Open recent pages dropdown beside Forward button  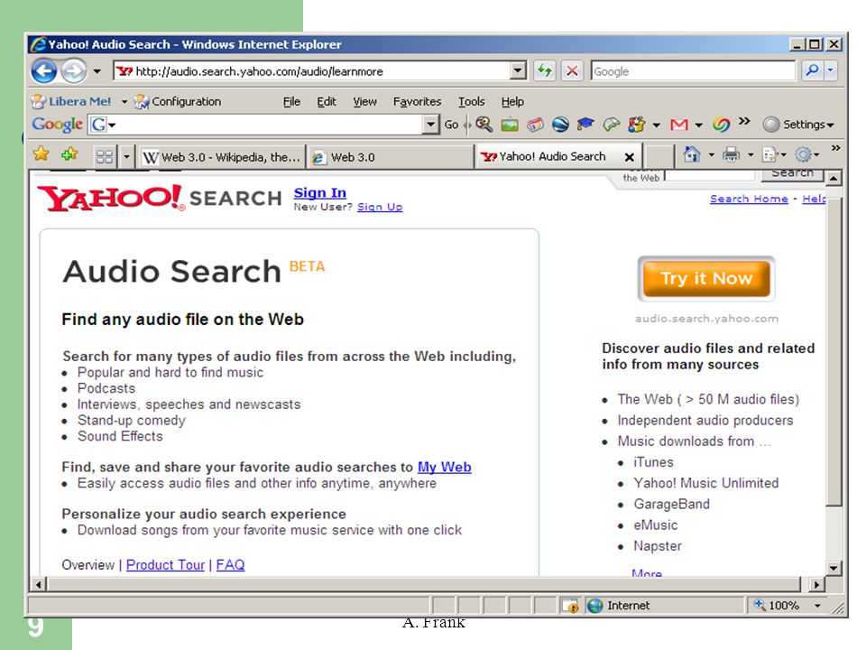coord(97,71)
